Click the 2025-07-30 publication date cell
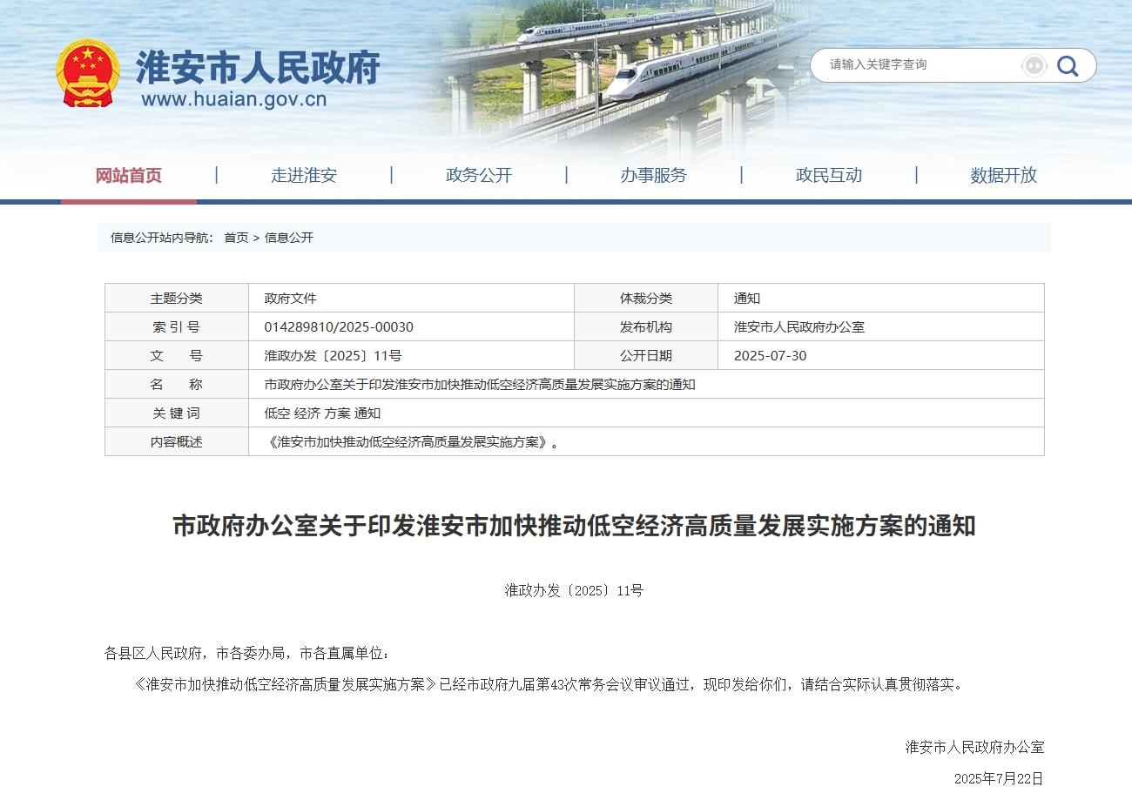The width and height of the screenshot is (1132, 800). click(771, 356)
